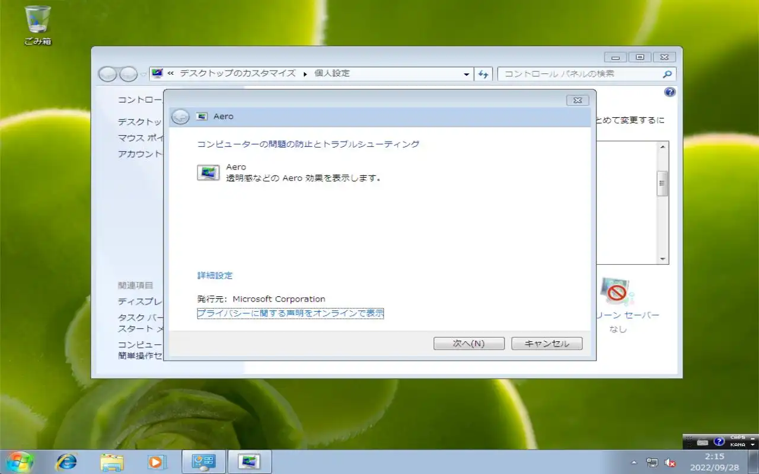Open the 詳細設定 link

coord(215,276)
